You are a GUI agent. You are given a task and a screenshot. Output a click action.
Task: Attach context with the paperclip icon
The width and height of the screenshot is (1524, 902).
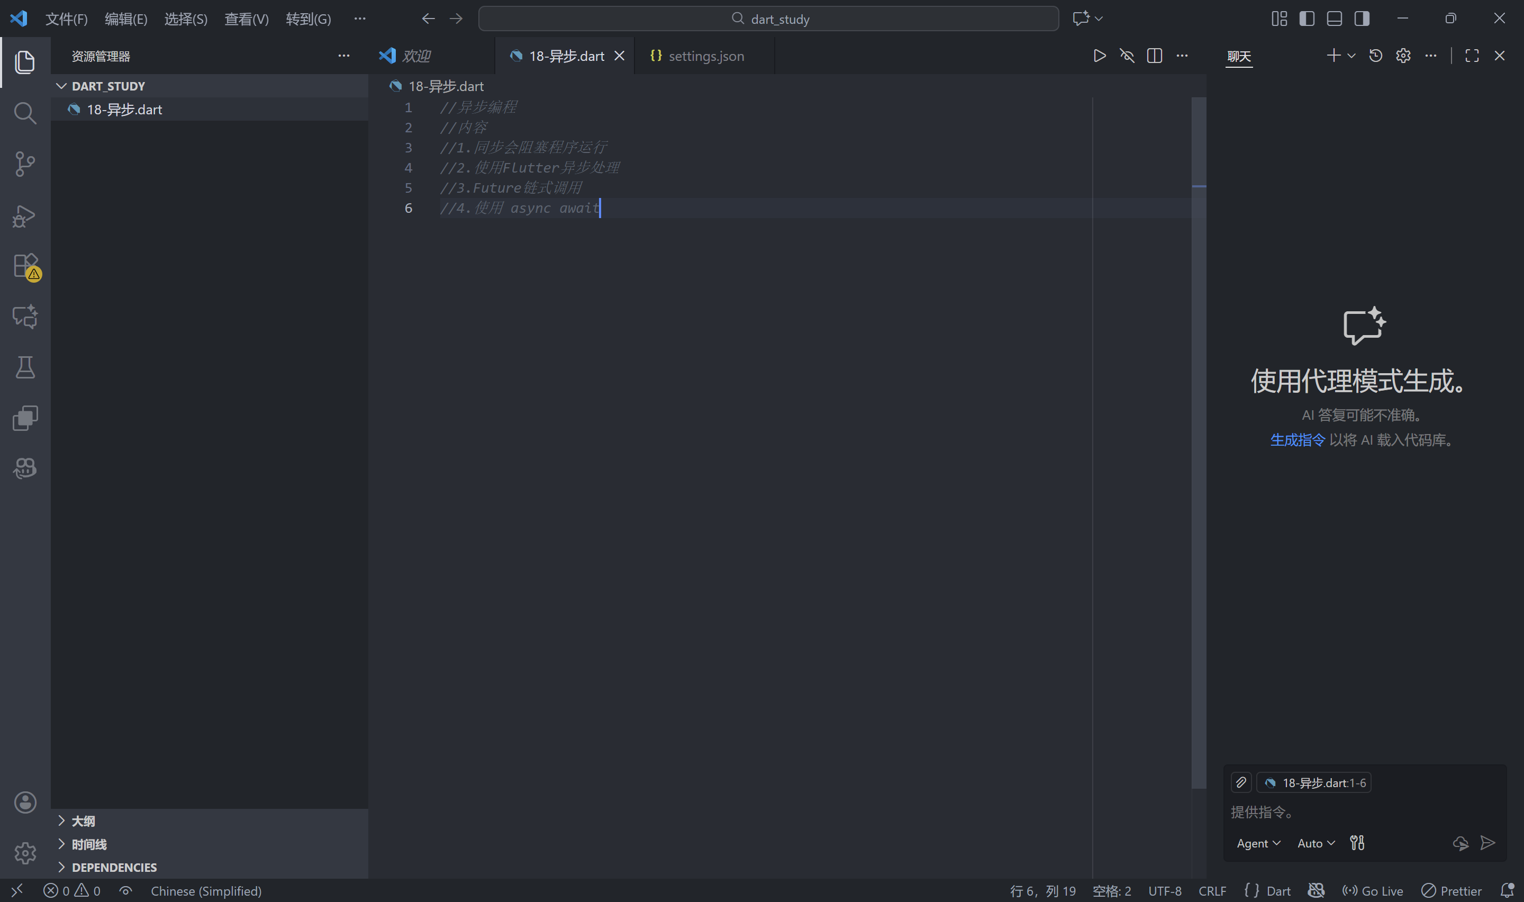(x=1241, y=782)
